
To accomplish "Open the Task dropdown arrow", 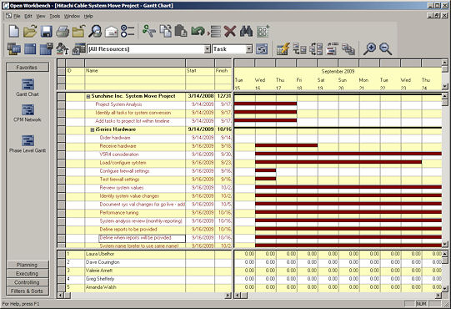I will point(249,49).
